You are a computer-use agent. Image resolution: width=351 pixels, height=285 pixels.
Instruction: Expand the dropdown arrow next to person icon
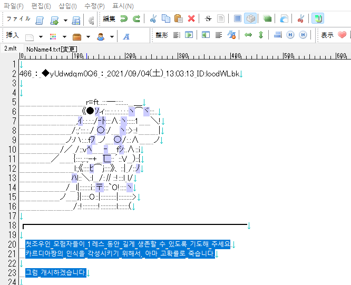pos(111,37)
